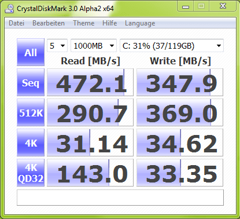
Task: Start the Seq benchmark test
Action: click(31, 82)
